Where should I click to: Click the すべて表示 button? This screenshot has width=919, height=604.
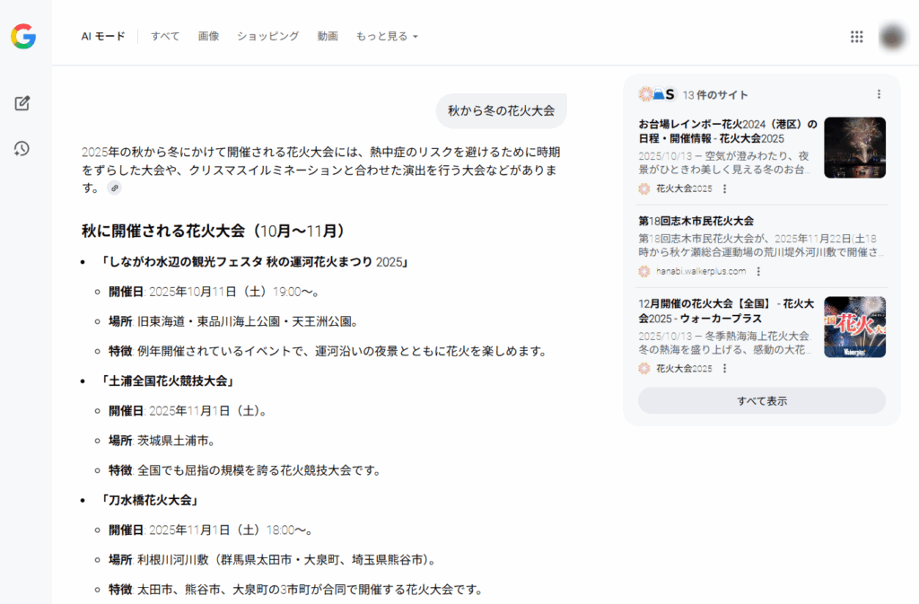(761, 401)
